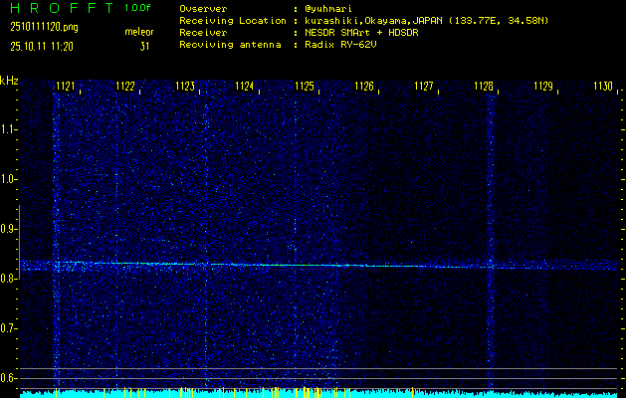This screenshot has width=626, height=398.
Task: Click the vertical noise burst below 1128
Action: pos(491,240)
